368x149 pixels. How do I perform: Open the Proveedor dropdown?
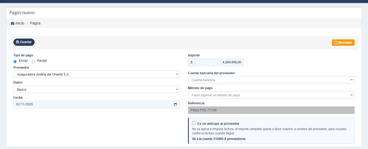pyautogui.click(x=97, y=74)
